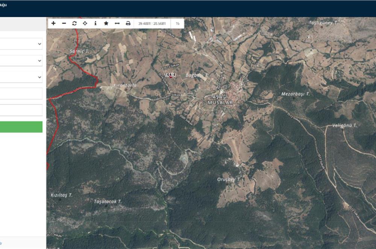Refresh the map view

[74, 23]
